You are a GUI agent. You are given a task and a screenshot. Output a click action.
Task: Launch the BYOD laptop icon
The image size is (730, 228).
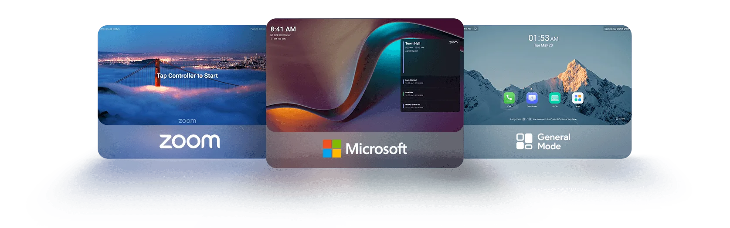pos(555,98)
